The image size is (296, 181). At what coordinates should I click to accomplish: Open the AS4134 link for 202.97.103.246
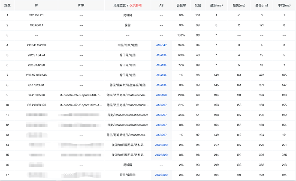pyautogui.click(x=161, y=75)
